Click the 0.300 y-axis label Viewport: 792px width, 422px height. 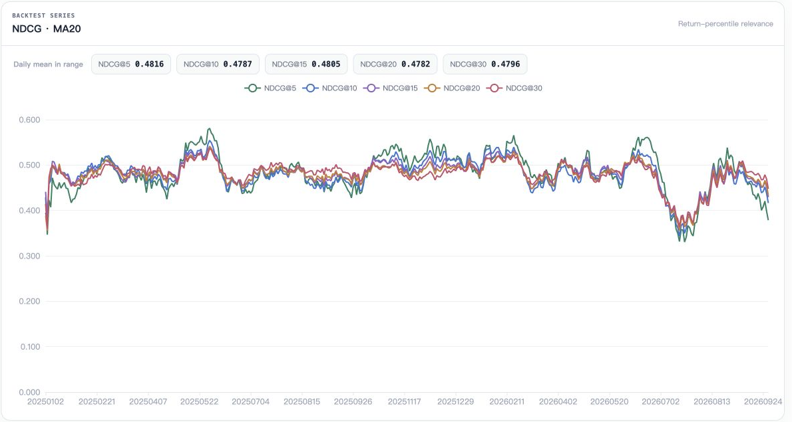click(x=29, y=256)
